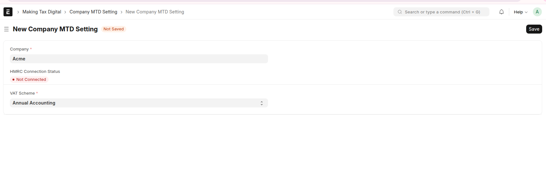Image resolution: width=546 pixels, height=171 pixels.
Task: Toggle the sidebar hamburger menu icon
Action: point(6,29)
